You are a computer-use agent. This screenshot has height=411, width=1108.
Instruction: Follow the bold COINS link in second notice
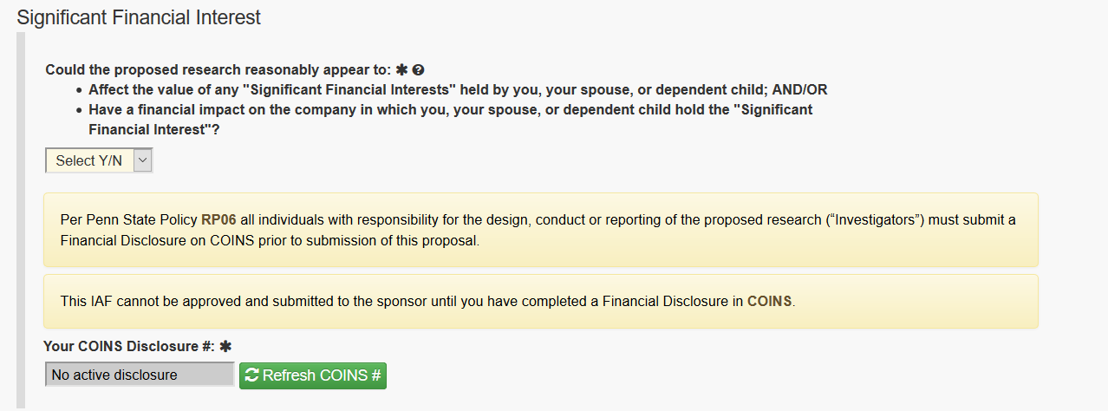point(769,302)
